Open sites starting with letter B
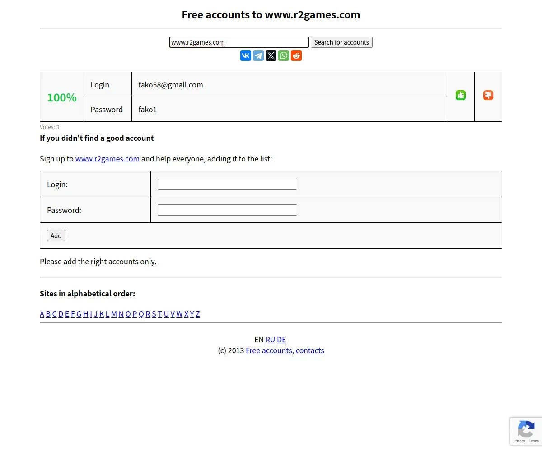Viewport: 542px width, 451px height. pyautogui.click(x=48, y=314)
